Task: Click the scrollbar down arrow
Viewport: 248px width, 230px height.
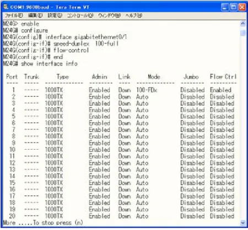Action: 243,223
